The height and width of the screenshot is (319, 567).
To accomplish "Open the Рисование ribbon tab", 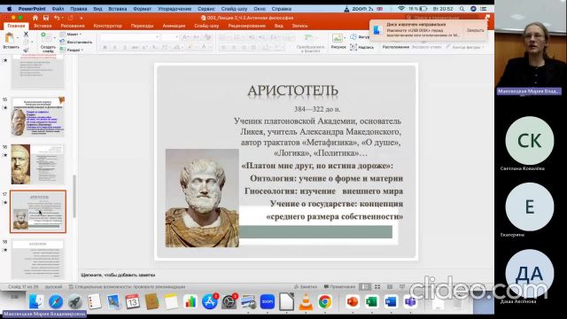I will click(x=73, y=26).
